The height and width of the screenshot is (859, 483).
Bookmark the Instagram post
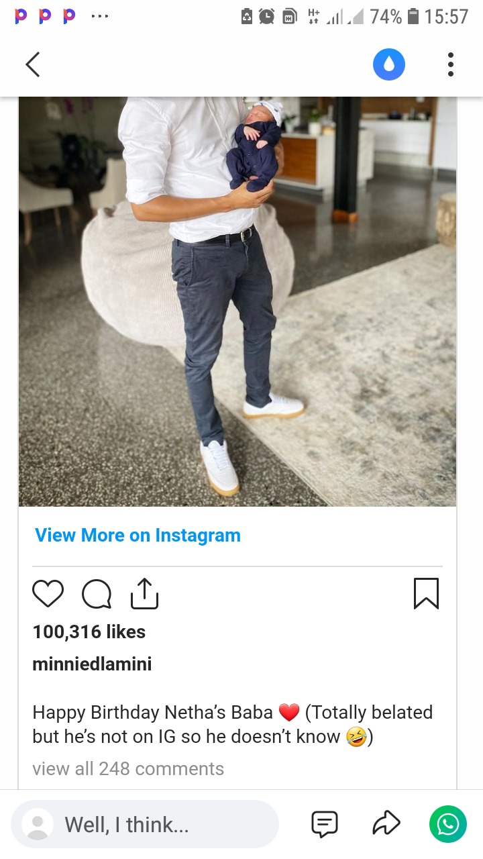point(426,593)
